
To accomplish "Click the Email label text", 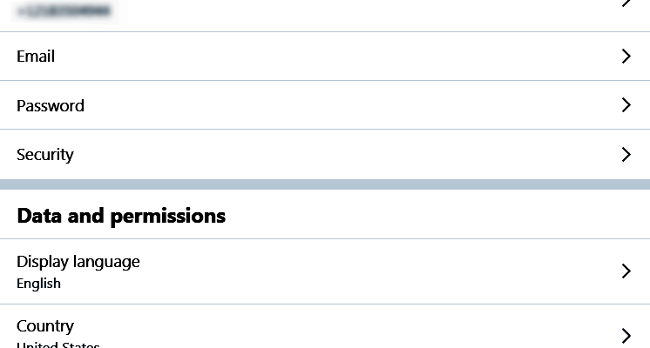I will click(36, 57).
